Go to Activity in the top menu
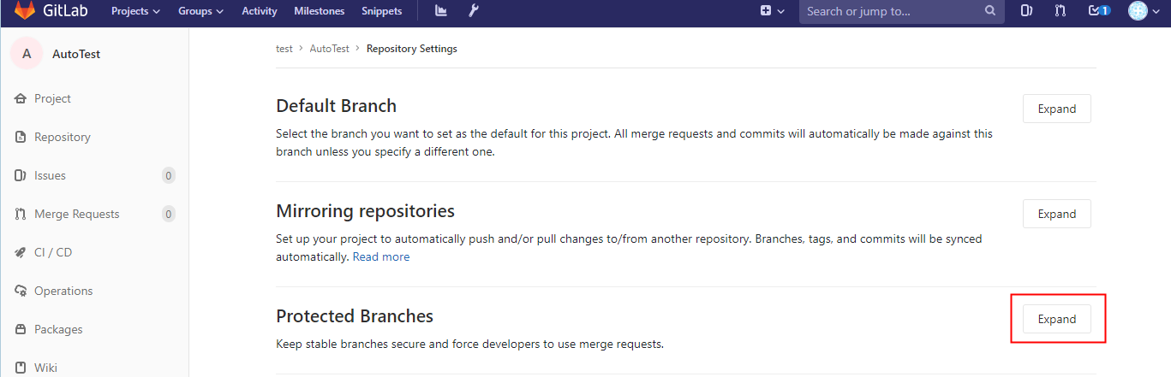 (x=260, y=11)
